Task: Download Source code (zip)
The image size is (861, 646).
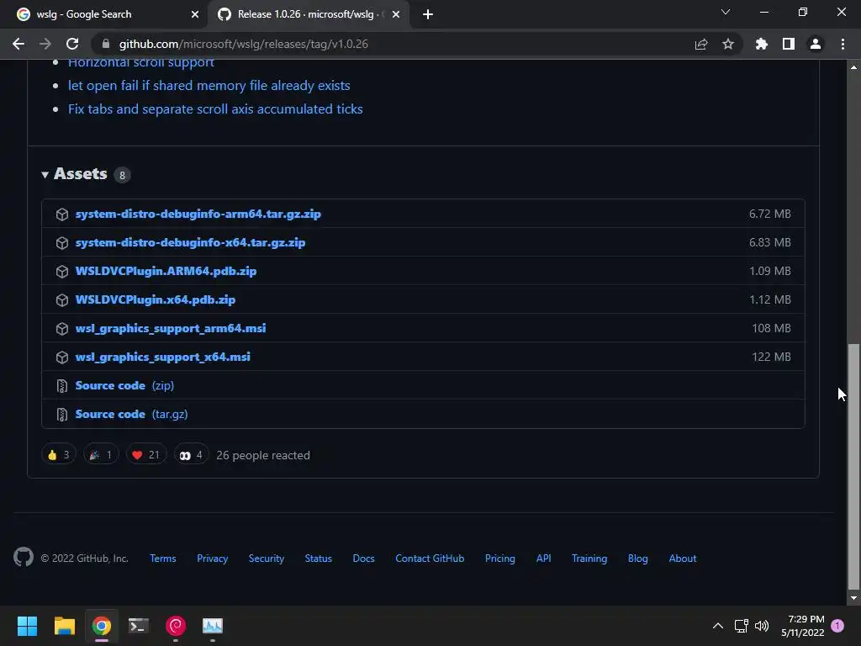Action: tap(124, 385)
